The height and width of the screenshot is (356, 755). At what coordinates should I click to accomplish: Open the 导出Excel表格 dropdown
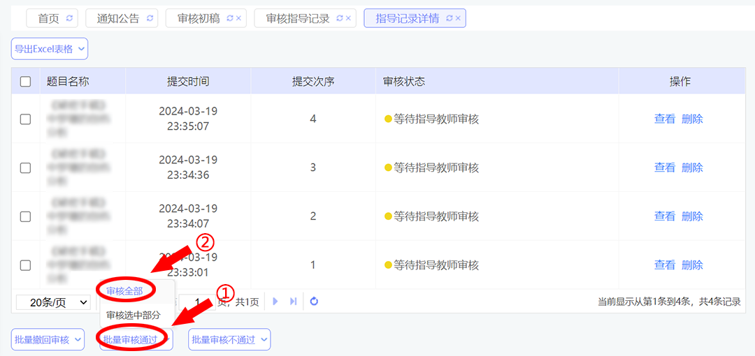click(x=49, y=49)
